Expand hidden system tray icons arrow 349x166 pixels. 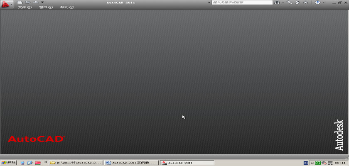(312, 163)
